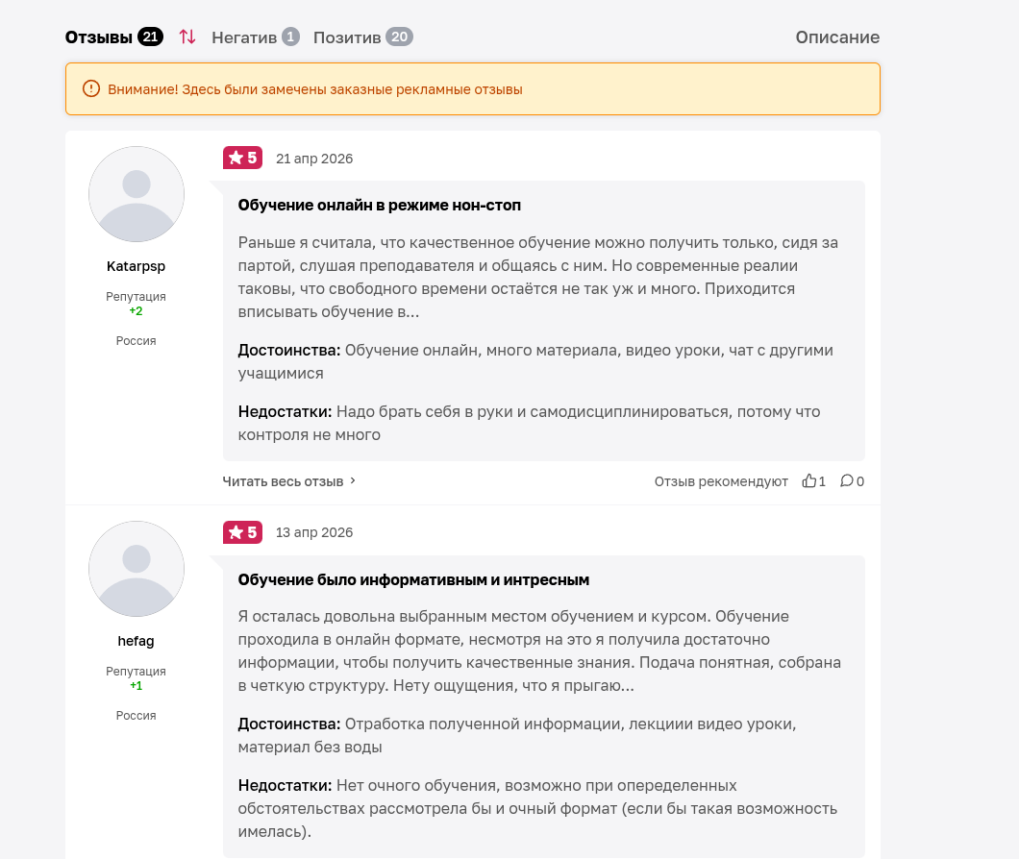
Task: Click the 21 апр 2026 review date
Action: pyautogui.click(x=314, y=159)
